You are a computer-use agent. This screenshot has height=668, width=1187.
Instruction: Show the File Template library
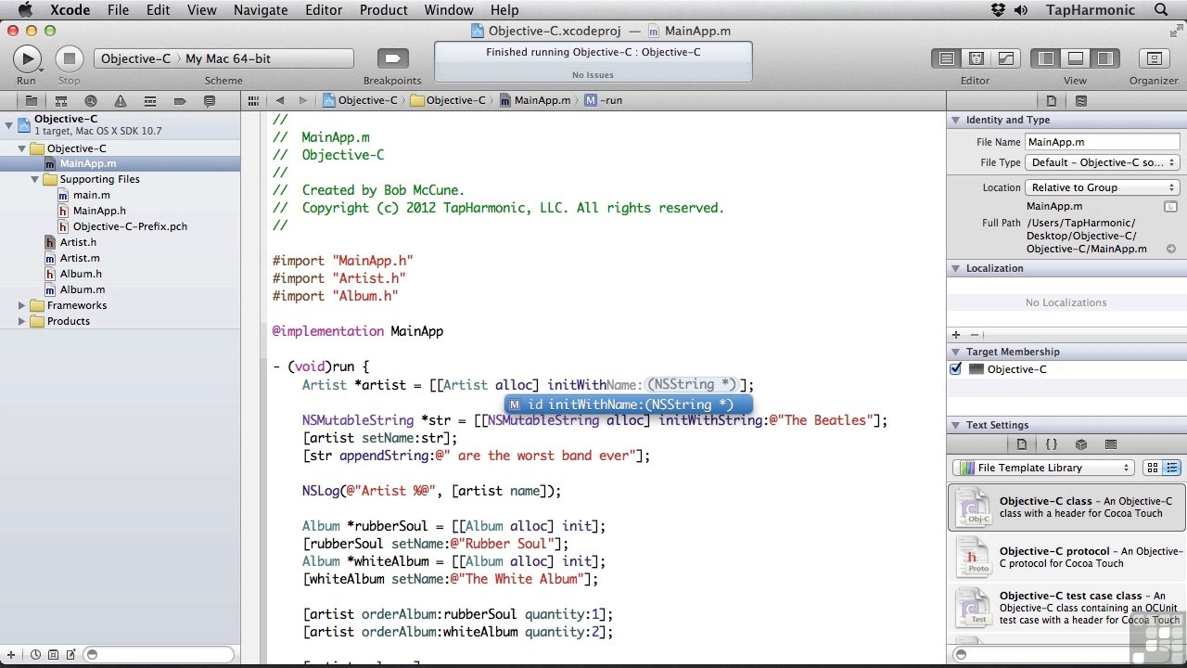[1022, 444]
